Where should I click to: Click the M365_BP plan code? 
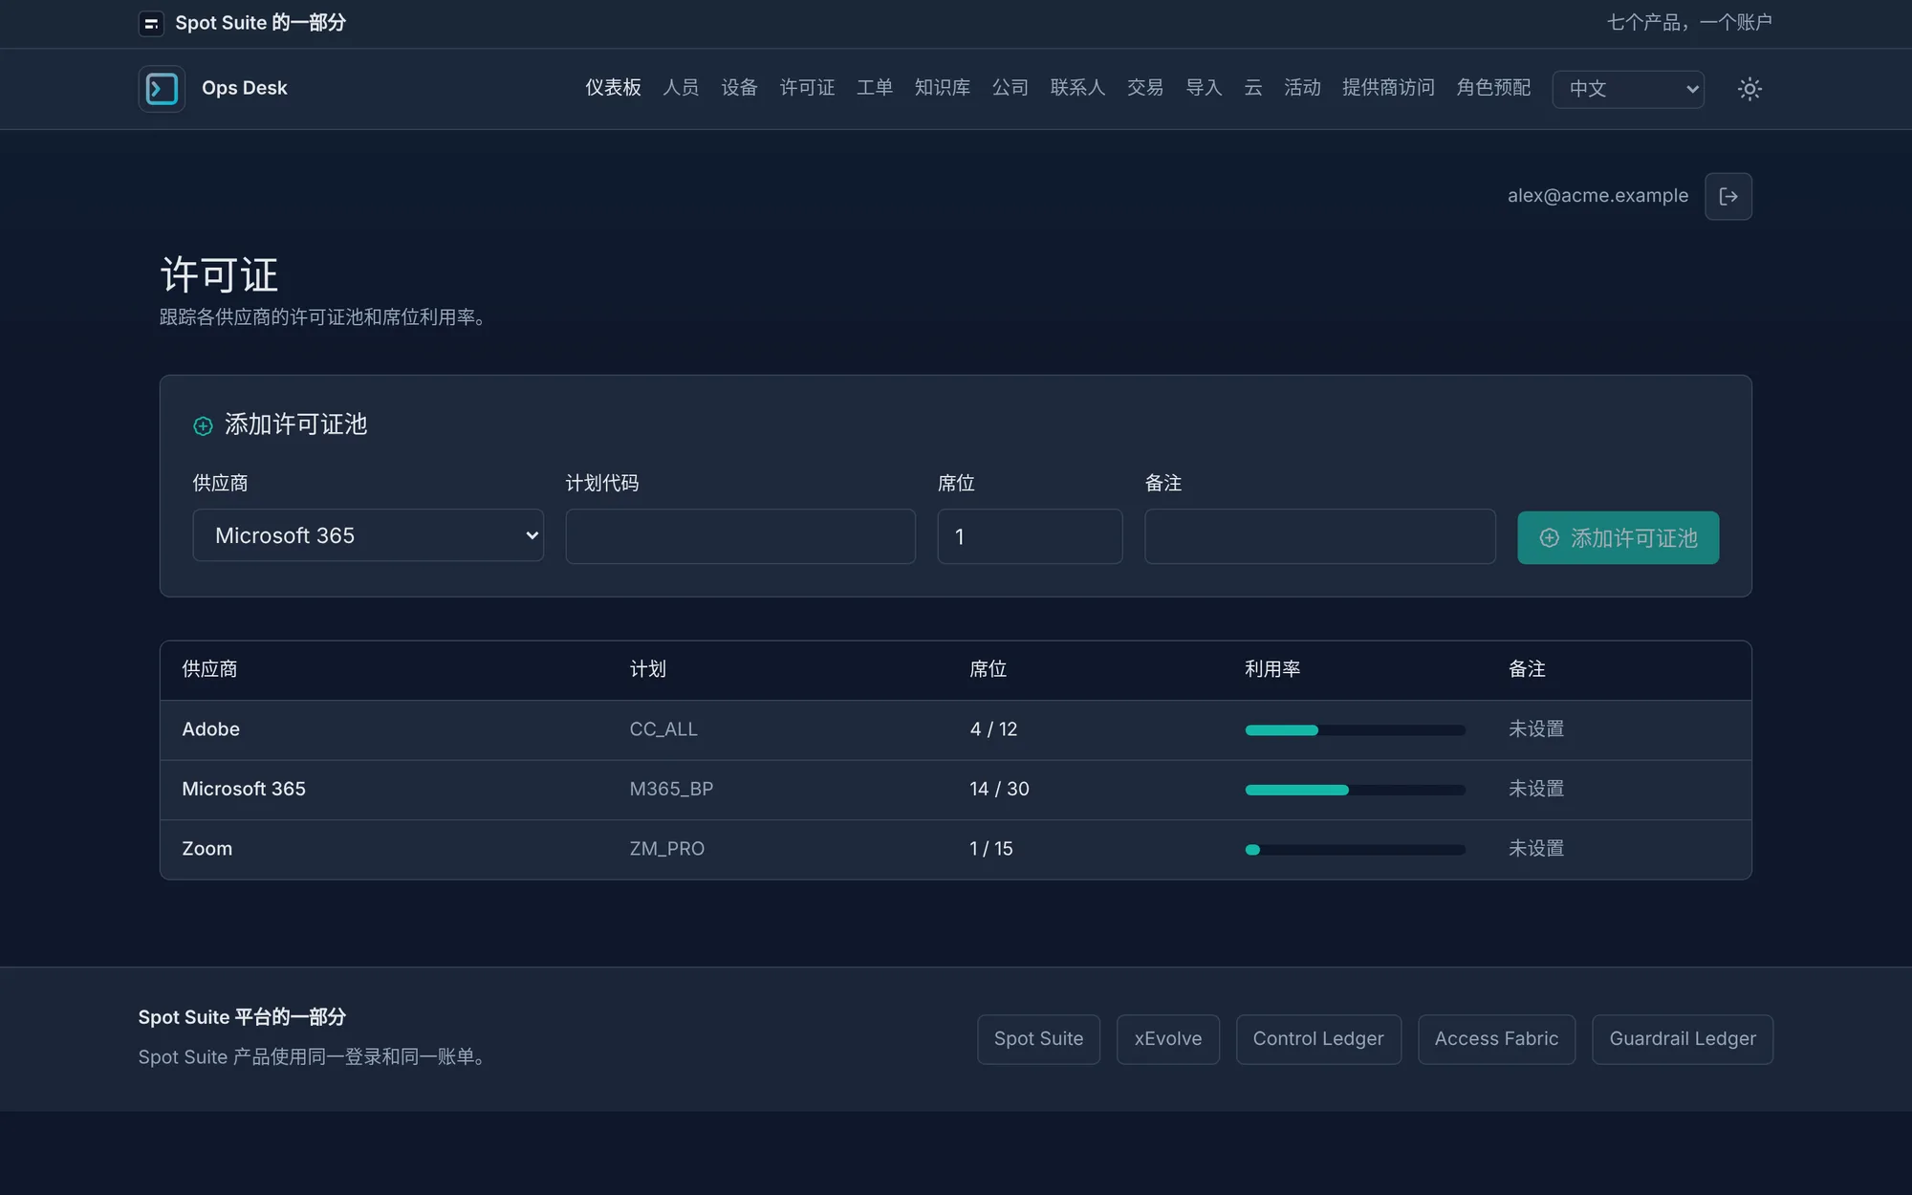click(x=671, y=789)
